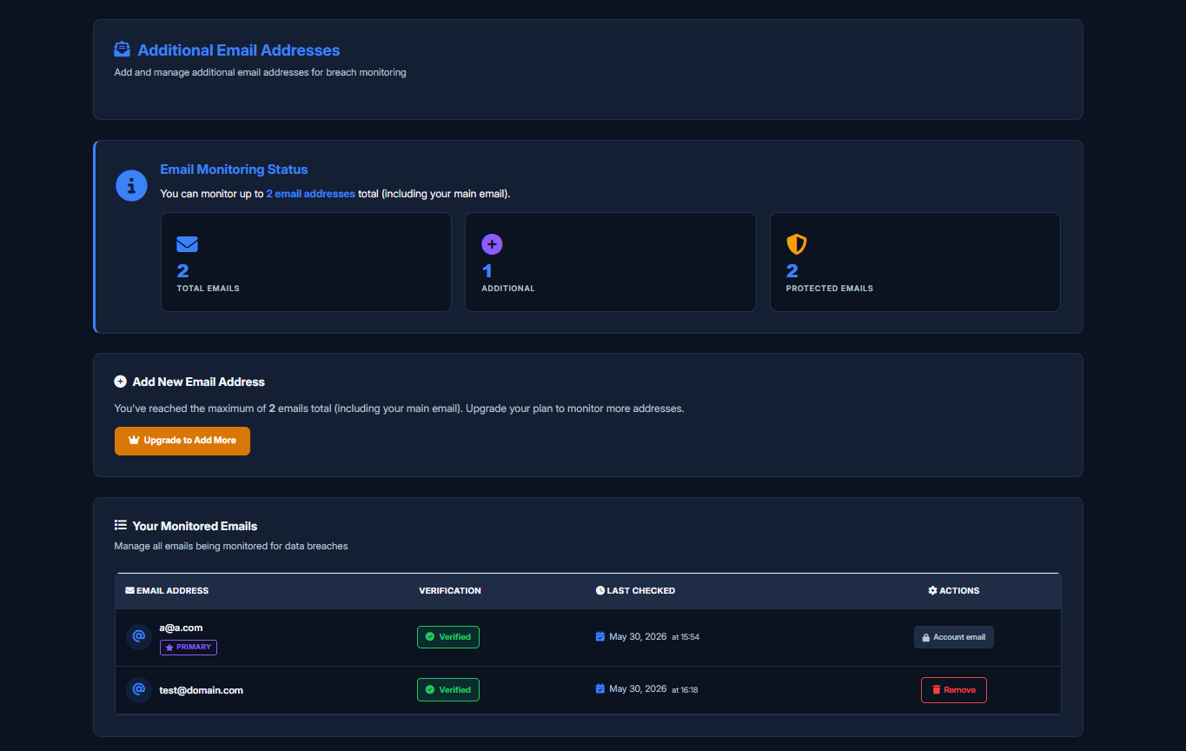Click the plus icon beside Add New Email Address
Screen dimensions: 1186x751
click(x=120, y=382)
